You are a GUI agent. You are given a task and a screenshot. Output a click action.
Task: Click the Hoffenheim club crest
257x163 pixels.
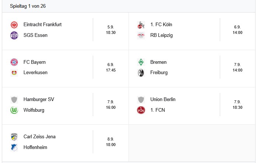tap(14, 148)
